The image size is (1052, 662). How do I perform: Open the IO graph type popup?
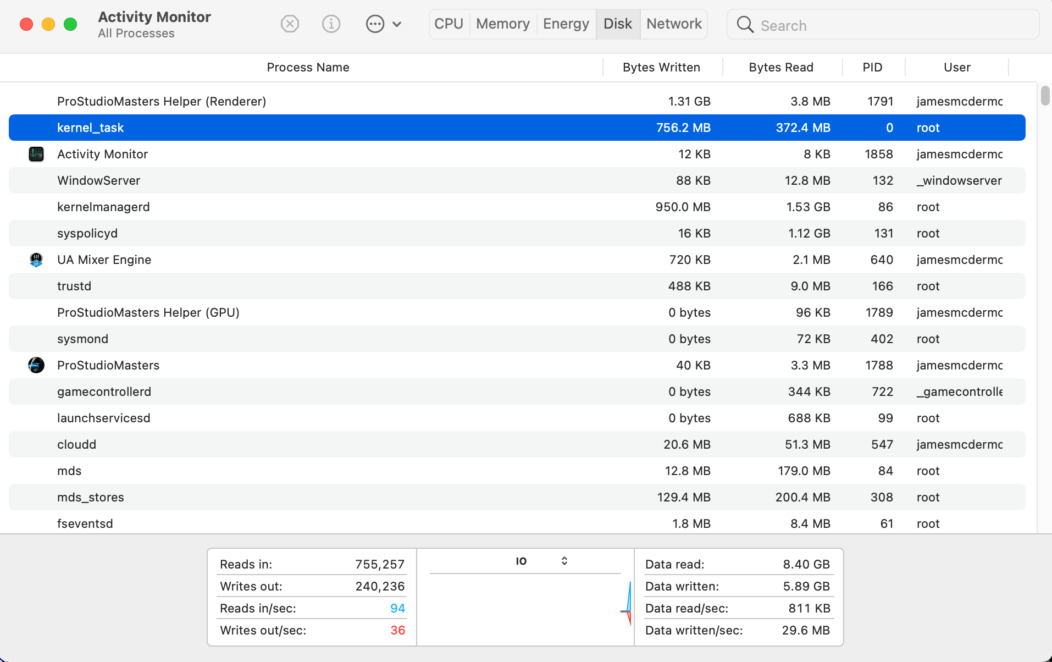tap(541, 561)
